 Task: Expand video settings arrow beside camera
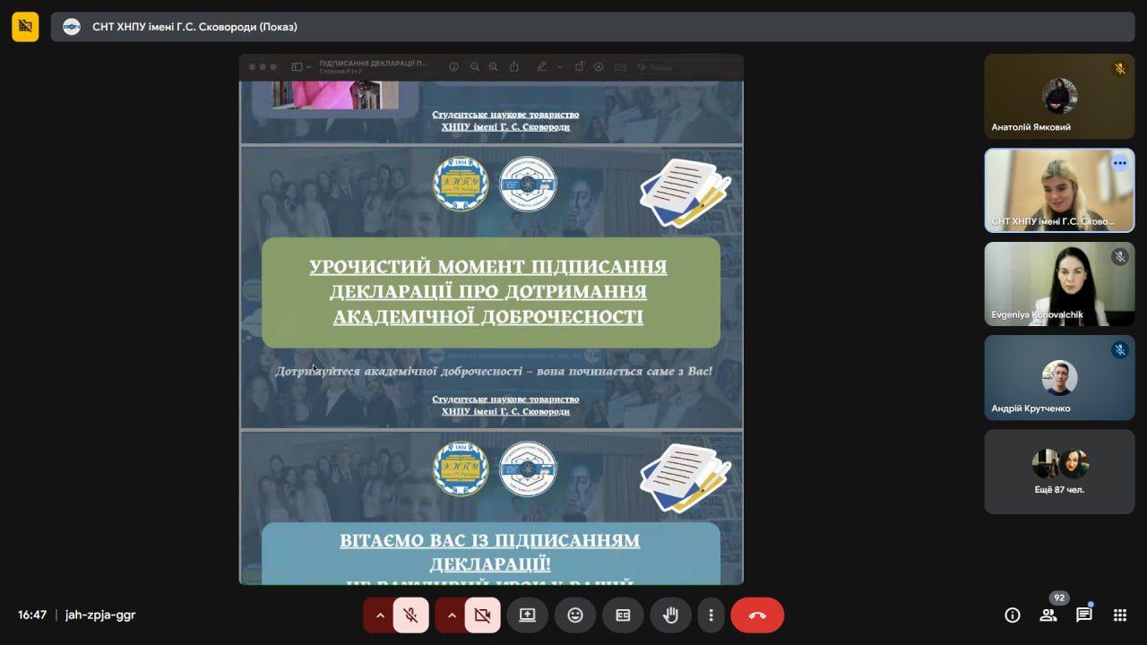click(x=452, y=615)
